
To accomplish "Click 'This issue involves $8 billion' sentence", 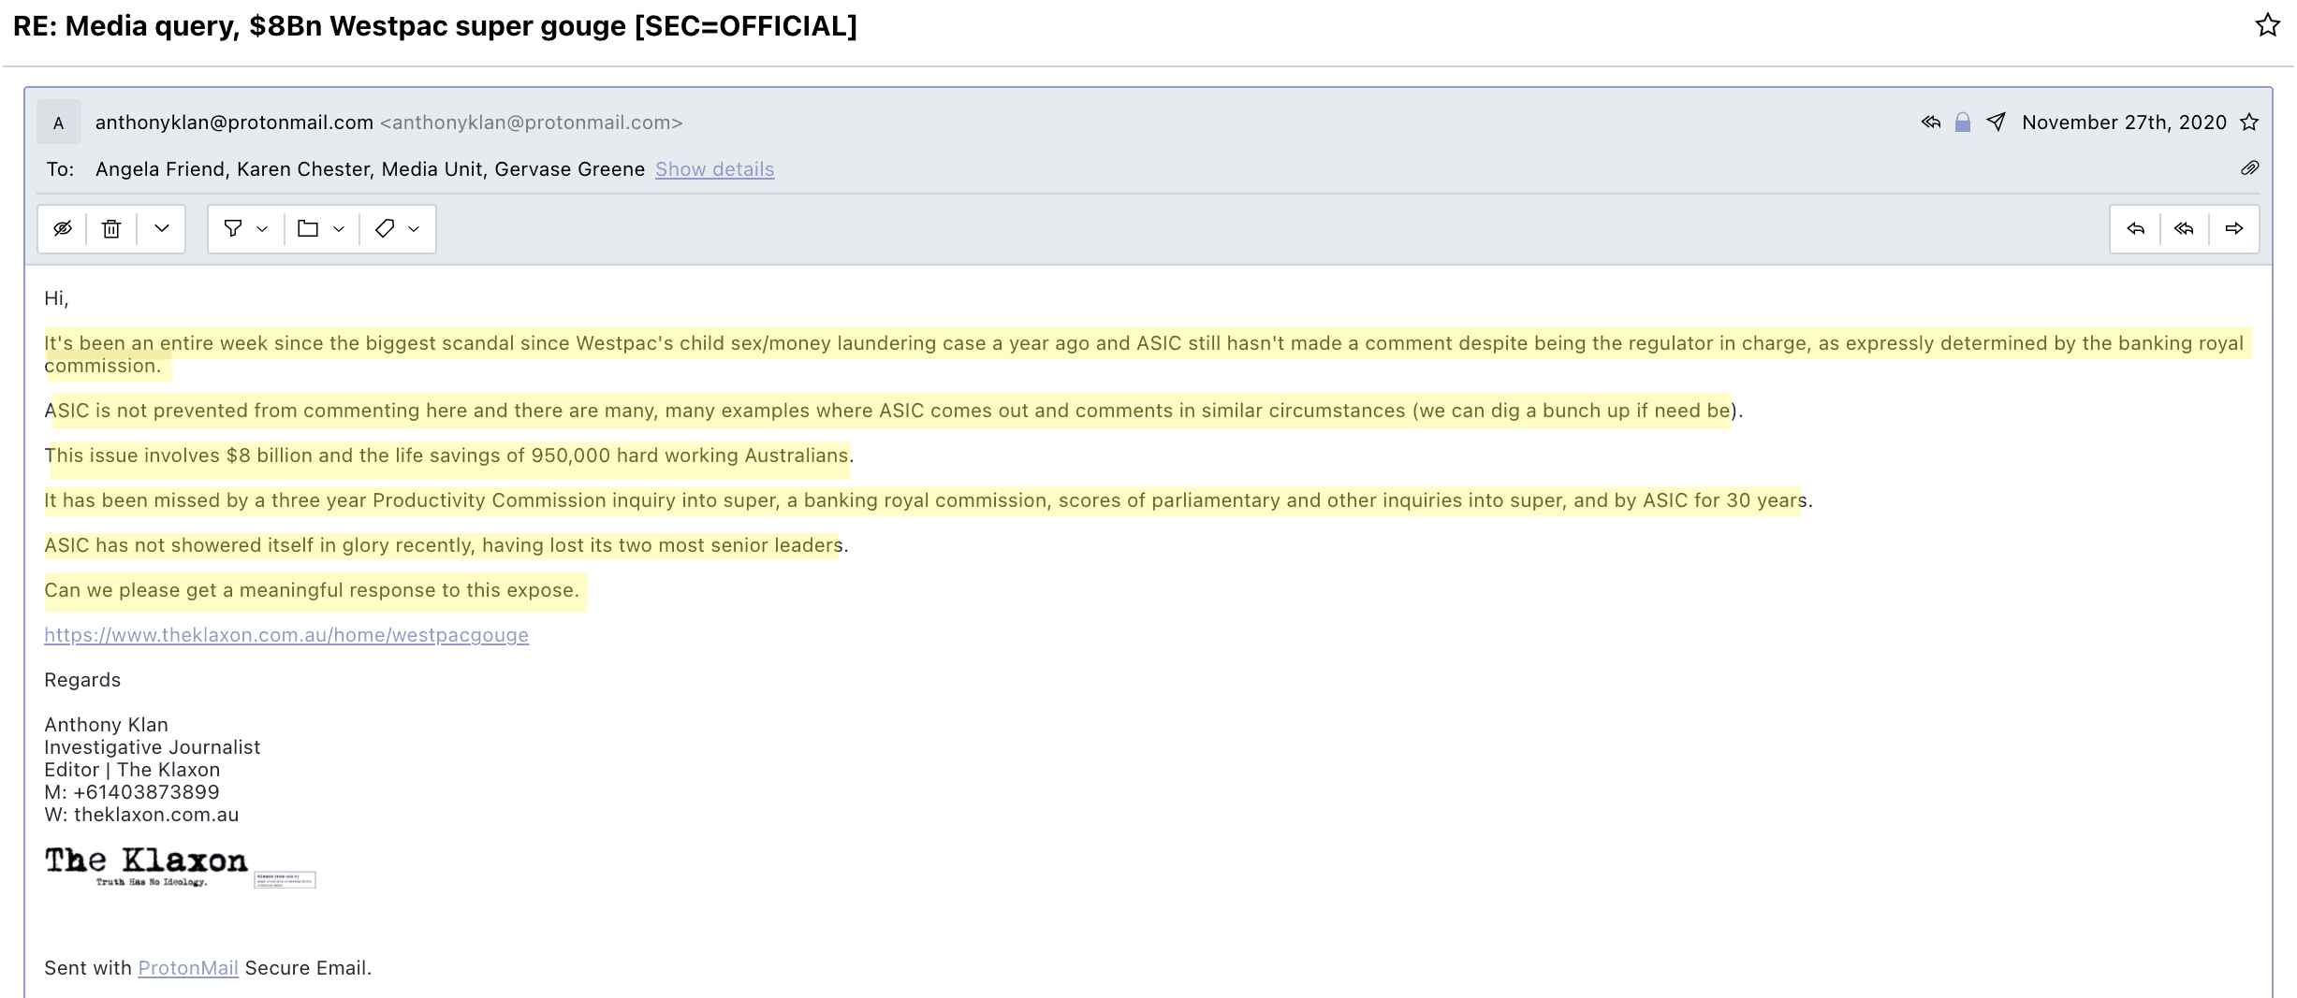I will (449, 456).
